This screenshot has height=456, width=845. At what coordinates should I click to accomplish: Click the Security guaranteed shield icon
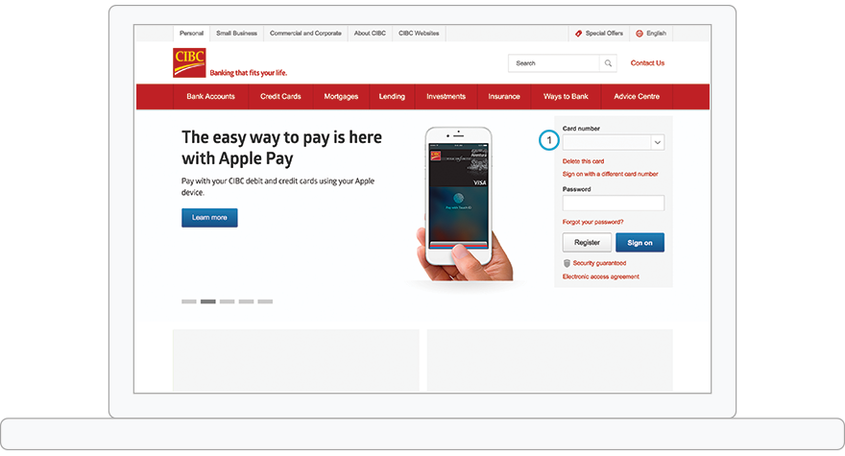[x=567, y=262]
